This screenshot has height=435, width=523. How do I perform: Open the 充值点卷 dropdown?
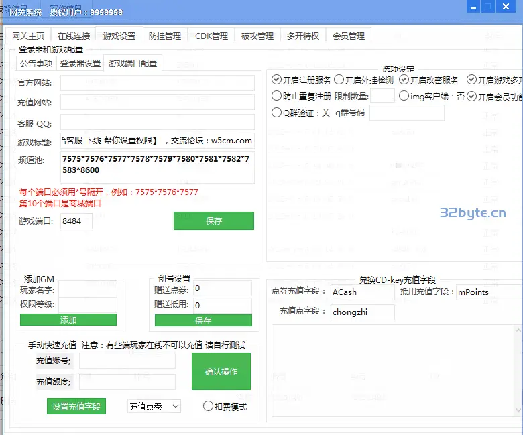(154, 406)
